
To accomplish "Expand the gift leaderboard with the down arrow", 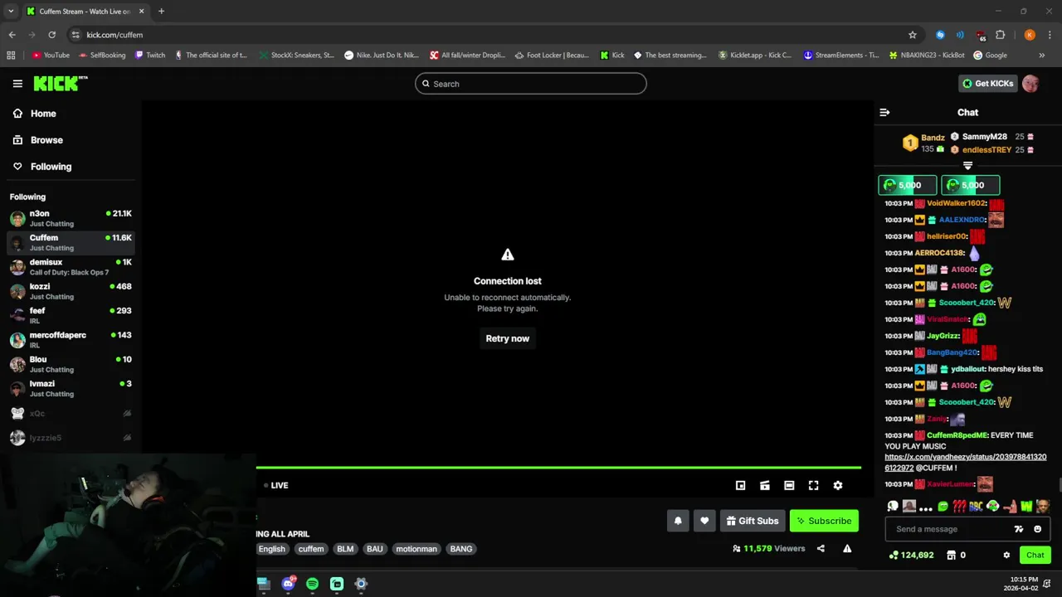I will tap(967, 166).
